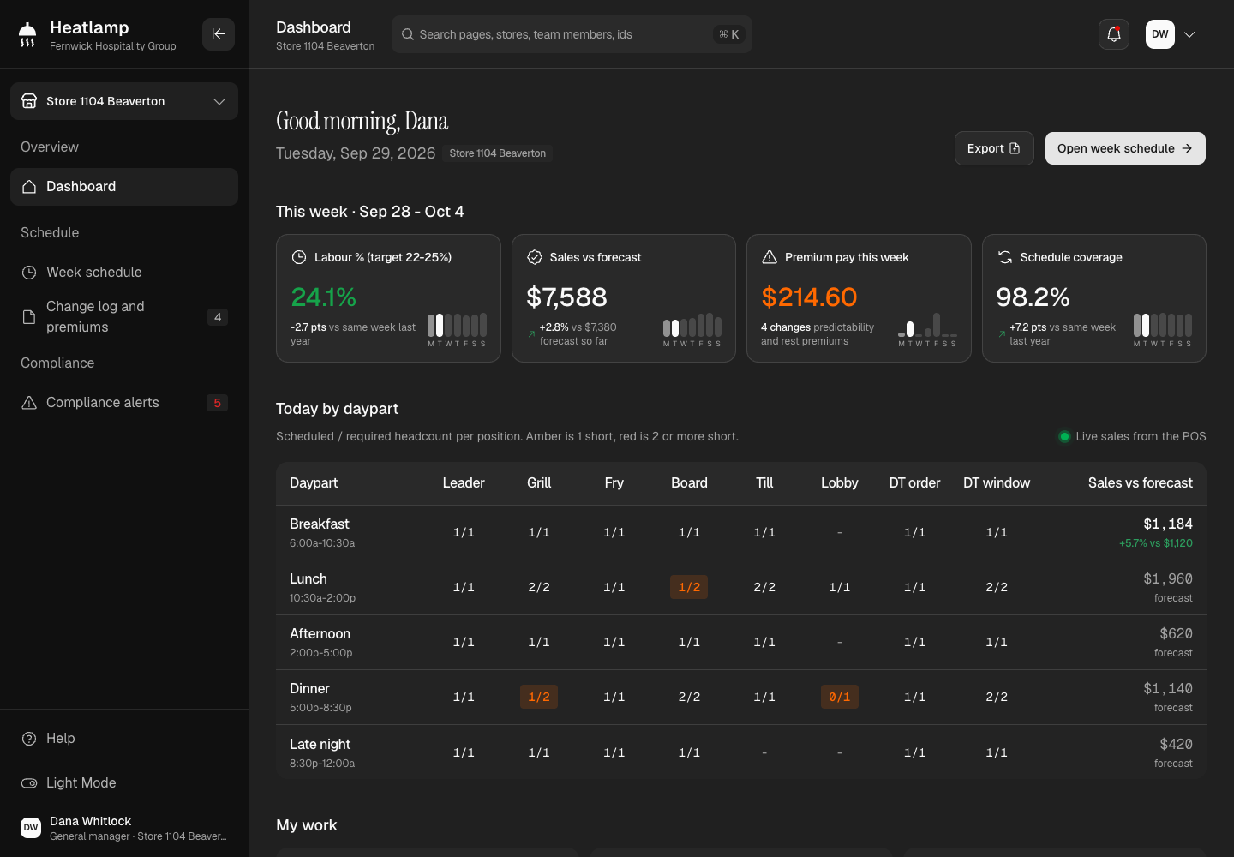Viewport: 1234px width, 857px height.
Task: Click the 98.2% schedule coverage value
Action: click(x=1033, y=297)
